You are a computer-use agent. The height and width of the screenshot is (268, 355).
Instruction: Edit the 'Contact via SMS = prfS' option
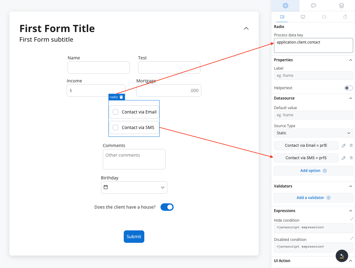(344, 158)
